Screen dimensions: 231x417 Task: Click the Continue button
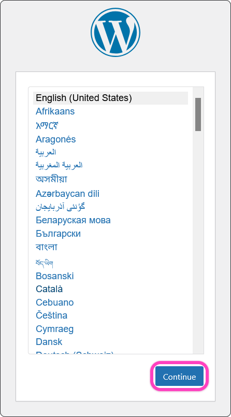pyautogui.click(x=179, y=377)
